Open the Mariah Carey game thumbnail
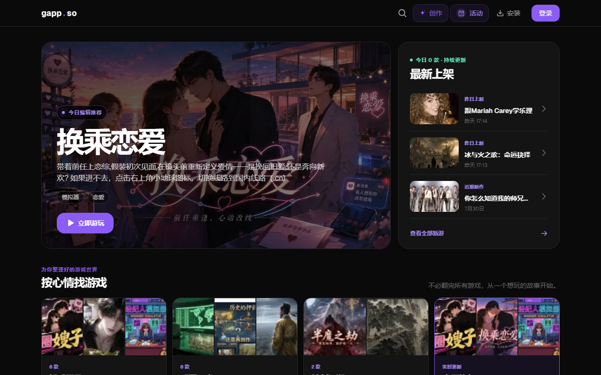 click(x=434, y=109)
